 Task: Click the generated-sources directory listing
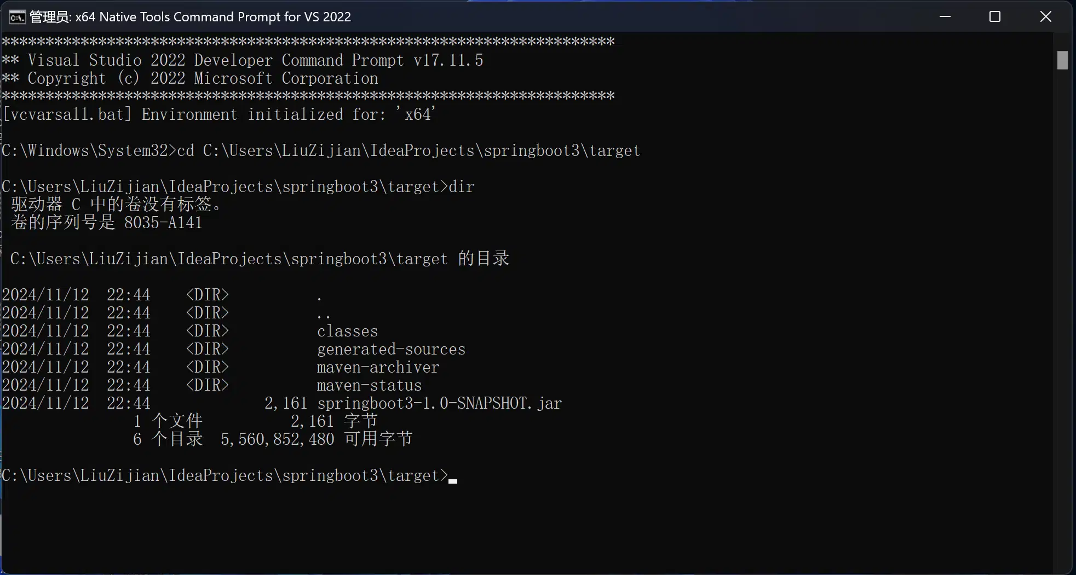pyautogui.click(x=391, y=349)
